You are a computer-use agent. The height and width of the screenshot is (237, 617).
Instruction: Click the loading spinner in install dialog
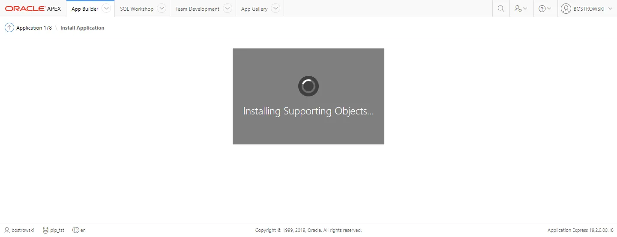click(x=308, y=87)
